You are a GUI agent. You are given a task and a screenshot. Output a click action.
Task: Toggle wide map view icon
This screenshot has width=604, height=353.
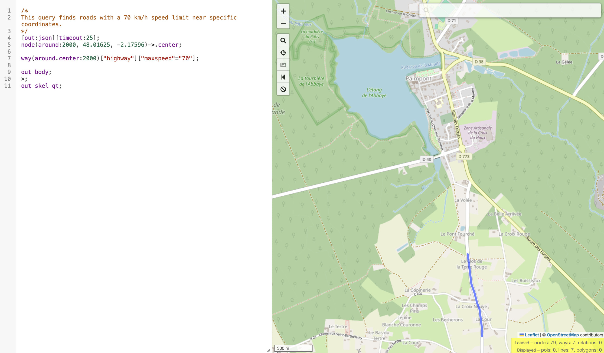click(x=283, y=77)
